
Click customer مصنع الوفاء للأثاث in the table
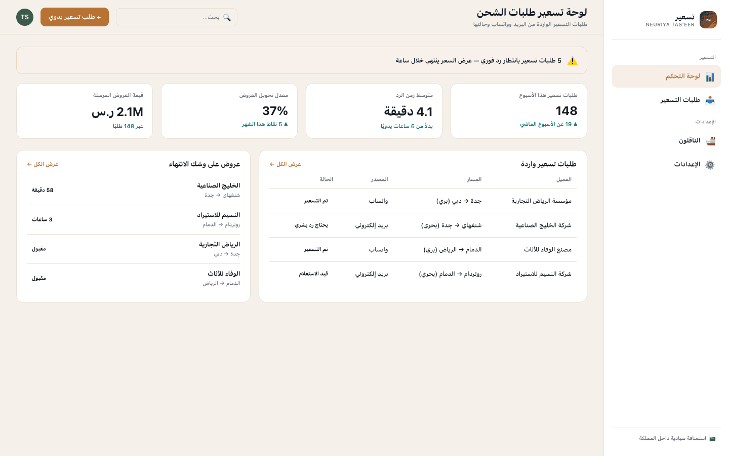[548, 250]
